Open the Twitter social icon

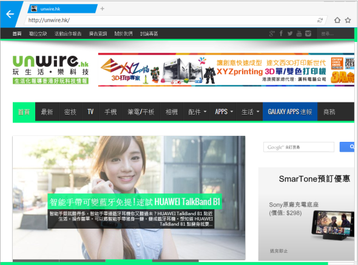click(x=290, y=33)
